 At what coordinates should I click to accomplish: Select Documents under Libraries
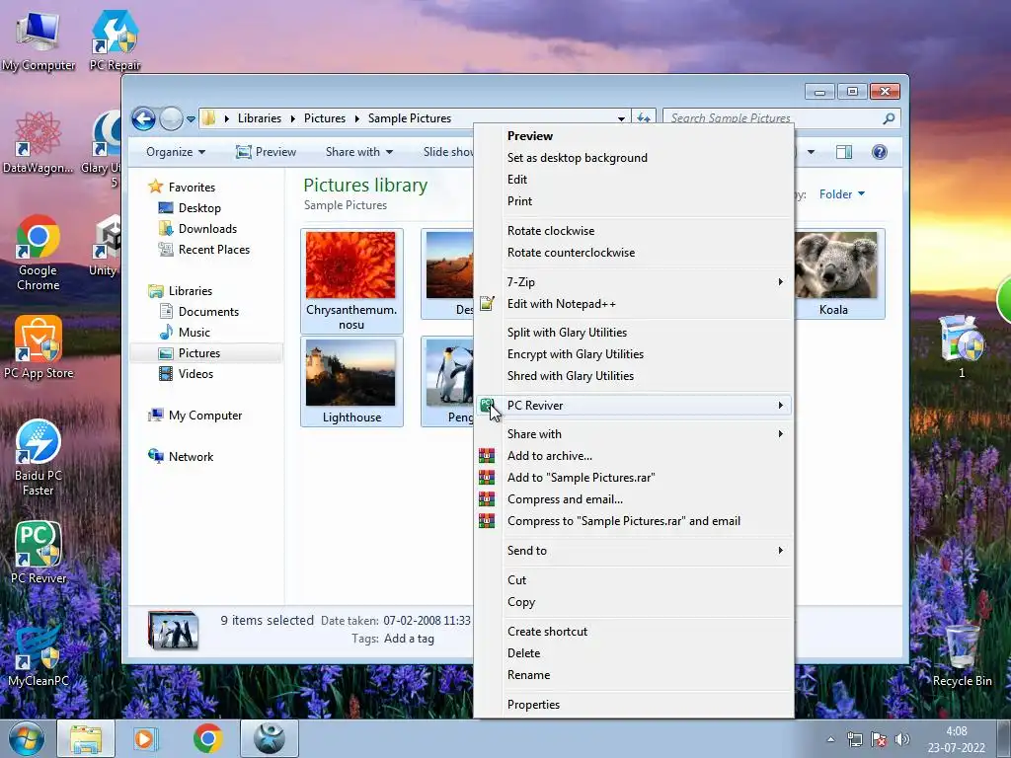pos(199,312)
